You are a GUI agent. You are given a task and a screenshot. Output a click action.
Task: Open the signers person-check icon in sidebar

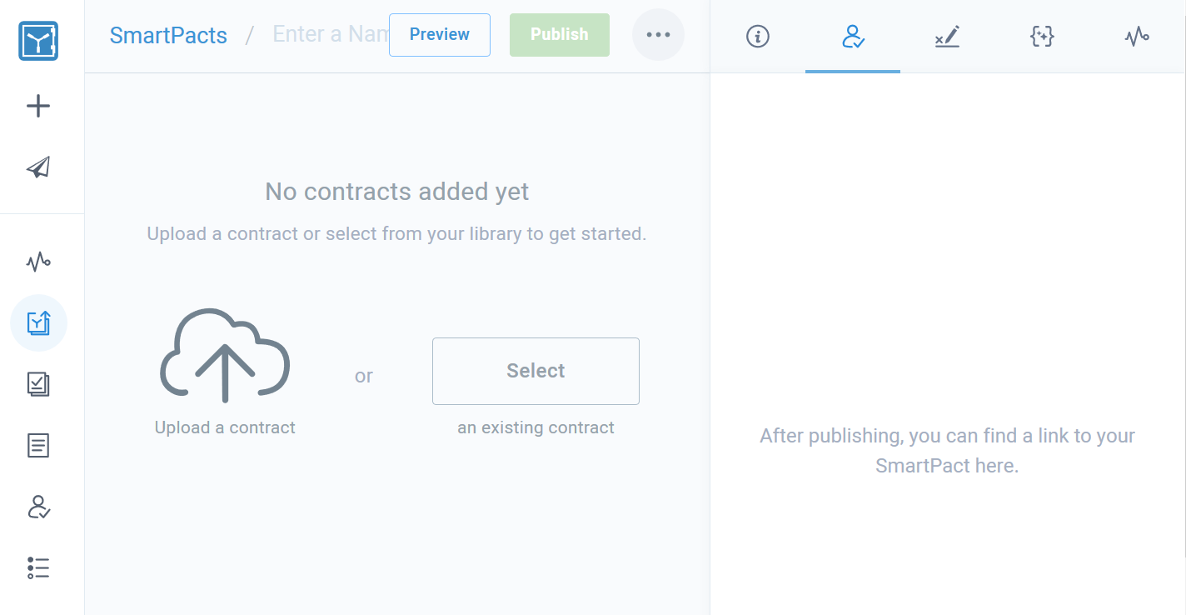click(x=38, y=507)
